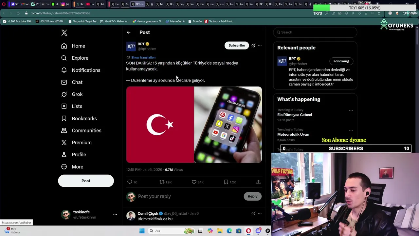Open options menu on Cemil Çiçek's reply
The width and height of the screenshot is (419, 236).
coord(260,214)
